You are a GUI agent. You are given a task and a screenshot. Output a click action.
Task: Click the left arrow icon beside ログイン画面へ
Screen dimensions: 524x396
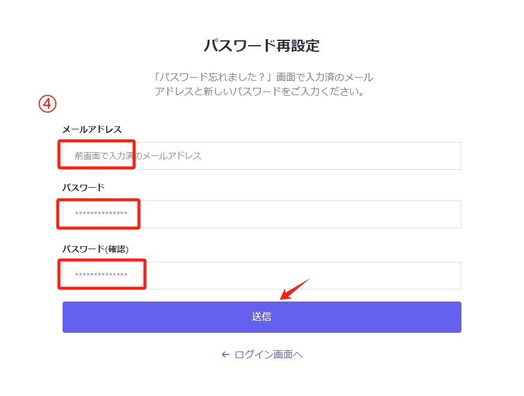point(226,354)
